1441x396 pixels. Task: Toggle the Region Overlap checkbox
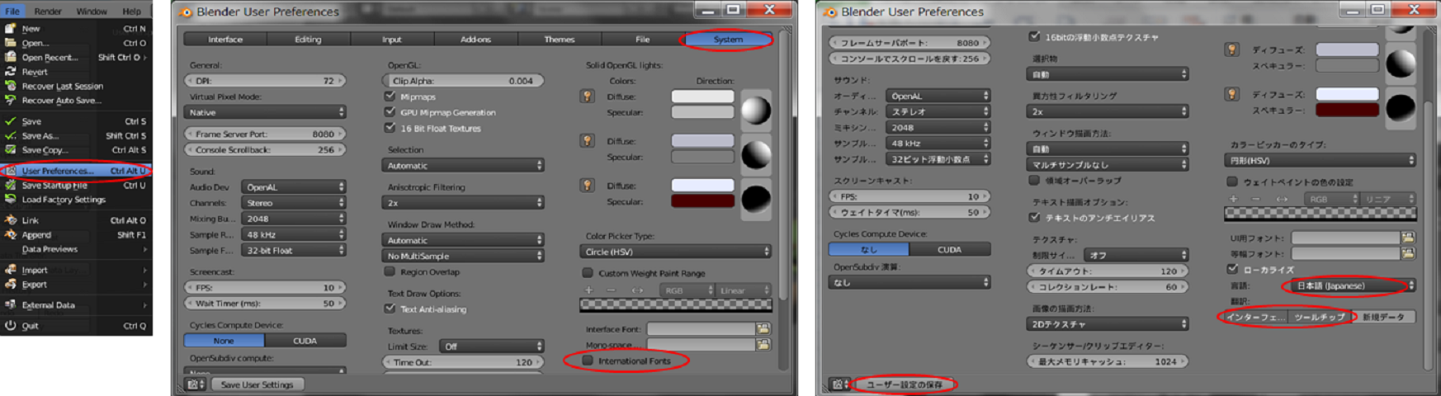pyautogui.click(x=390, y=271)
